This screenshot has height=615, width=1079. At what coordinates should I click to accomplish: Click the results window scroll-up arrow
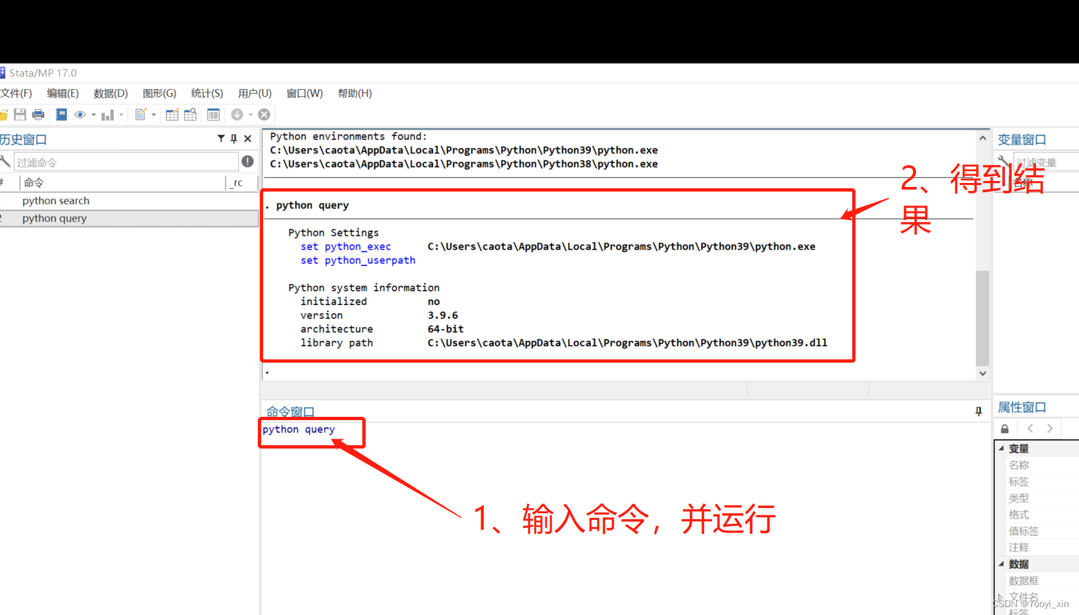(x=982, y=138)
